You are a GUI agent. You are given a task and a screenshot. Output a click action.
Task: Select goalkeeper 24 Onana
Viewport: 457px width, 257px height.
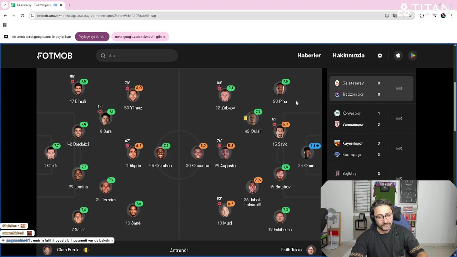307,156
